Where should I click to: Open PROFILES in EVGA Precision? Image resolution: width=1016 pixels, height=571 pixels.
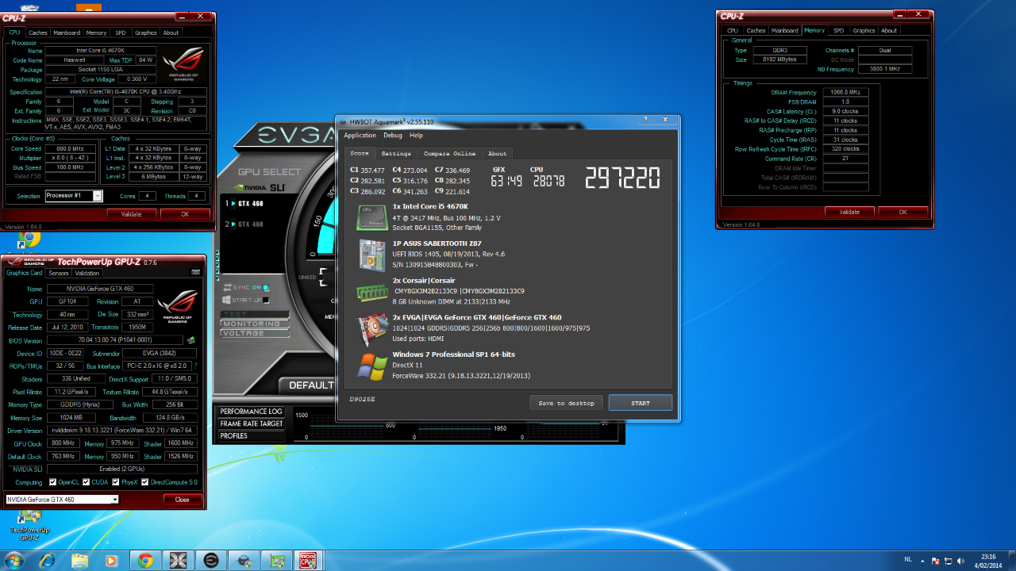point(251,435)
